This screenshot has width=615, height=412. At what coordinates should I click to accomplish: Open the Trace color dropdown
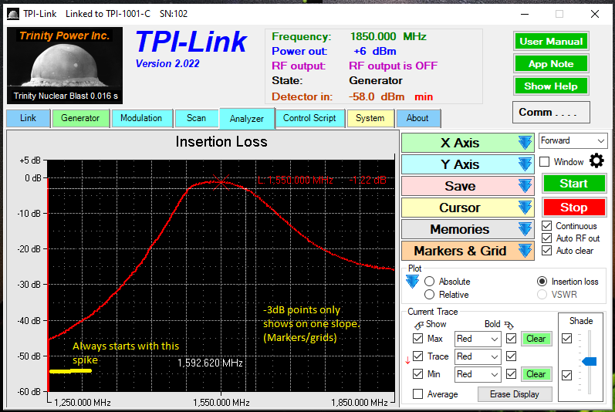[478, 356]
